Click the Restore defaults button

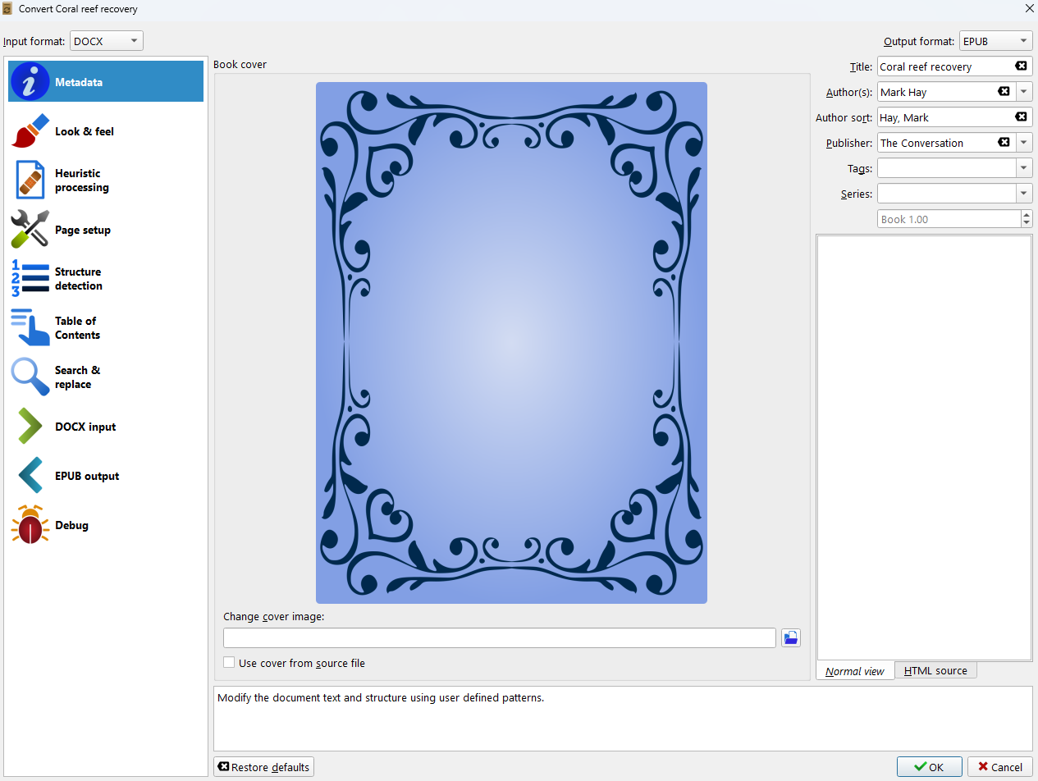(263, 766)
